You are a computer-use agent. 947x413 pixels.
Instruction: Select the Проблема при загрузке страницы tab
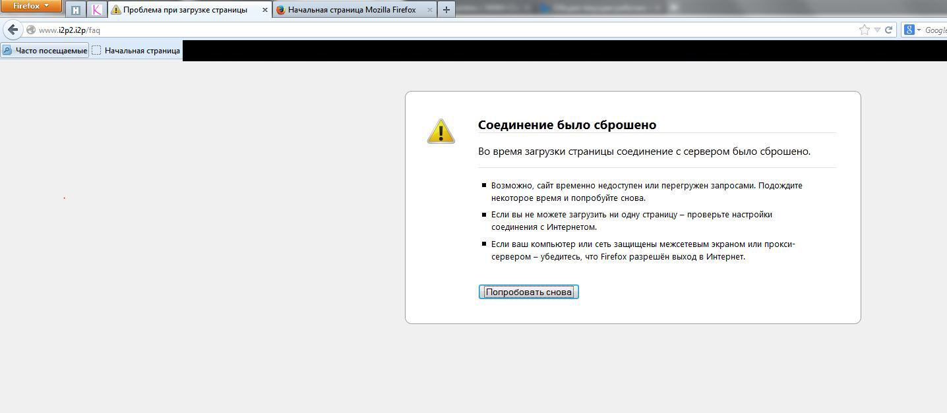(185, 10)
